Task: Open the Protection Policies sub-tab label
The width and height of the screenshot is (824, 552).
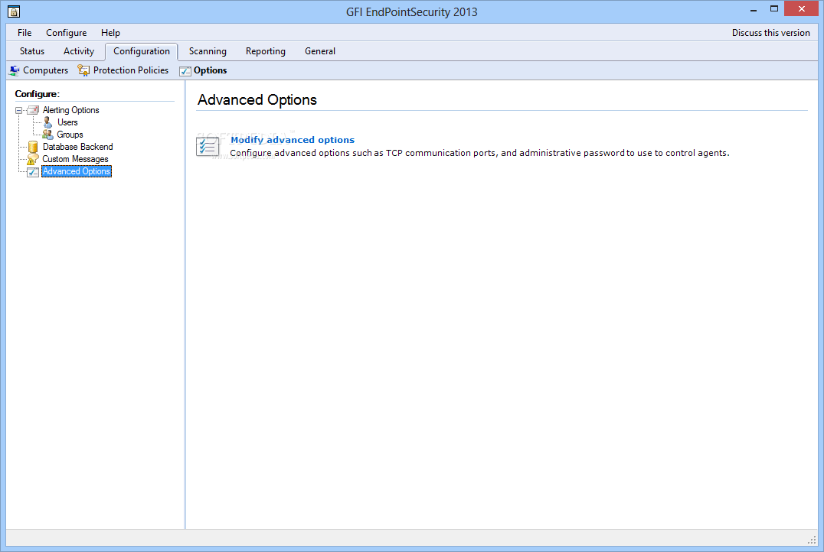Action: click(131, 70)
